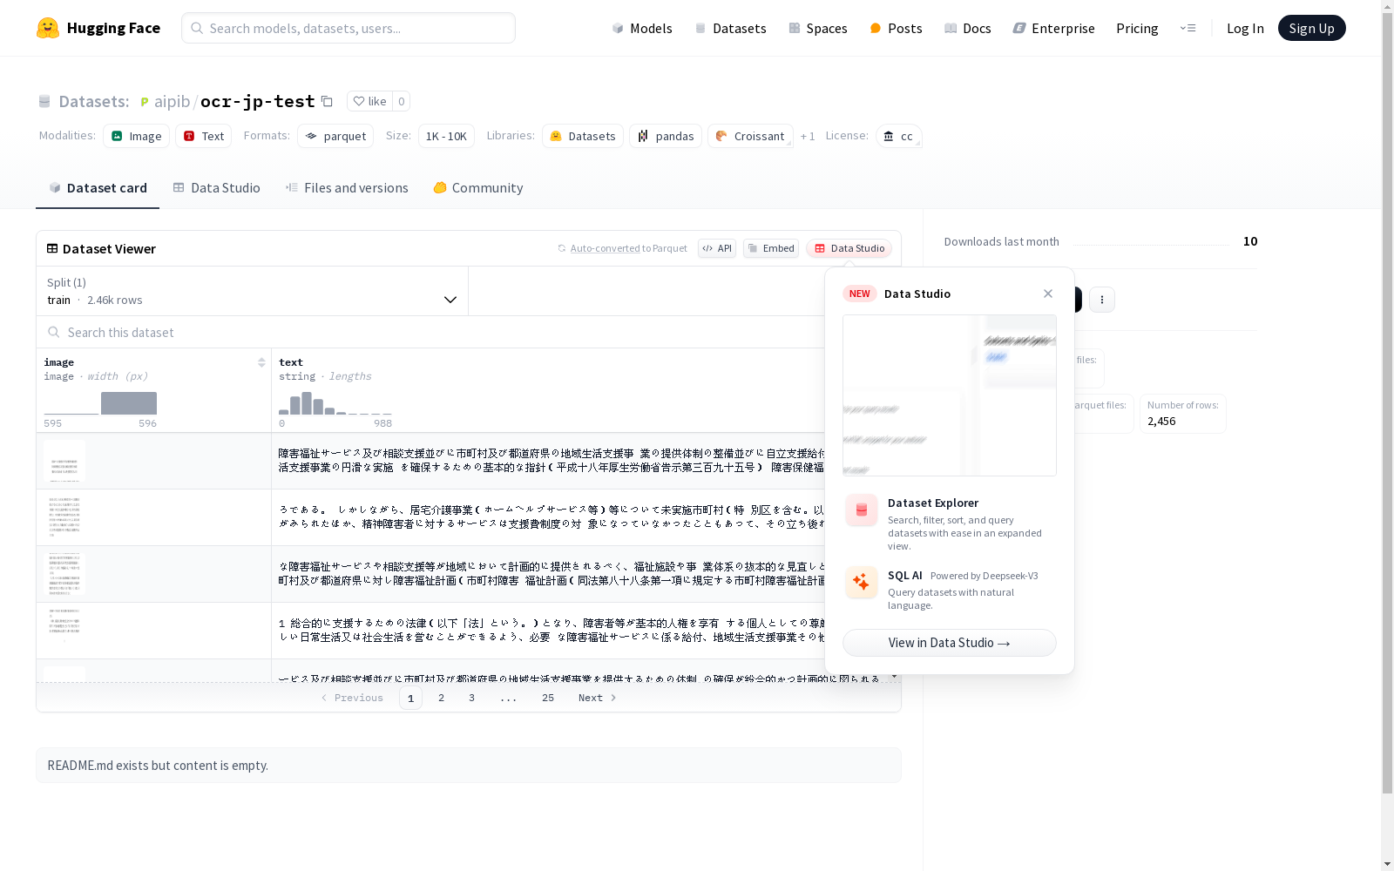Select the parquet format tag
This screenshot has width=1394, height=871.
click(335, 136)
